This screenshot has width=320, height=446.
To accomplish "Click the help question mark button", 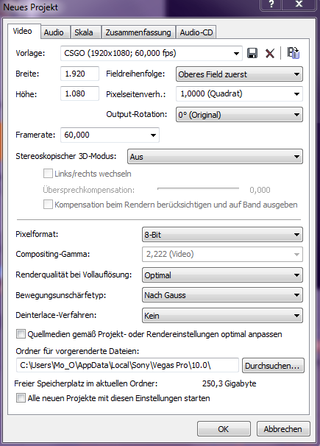I will [271, 4].
